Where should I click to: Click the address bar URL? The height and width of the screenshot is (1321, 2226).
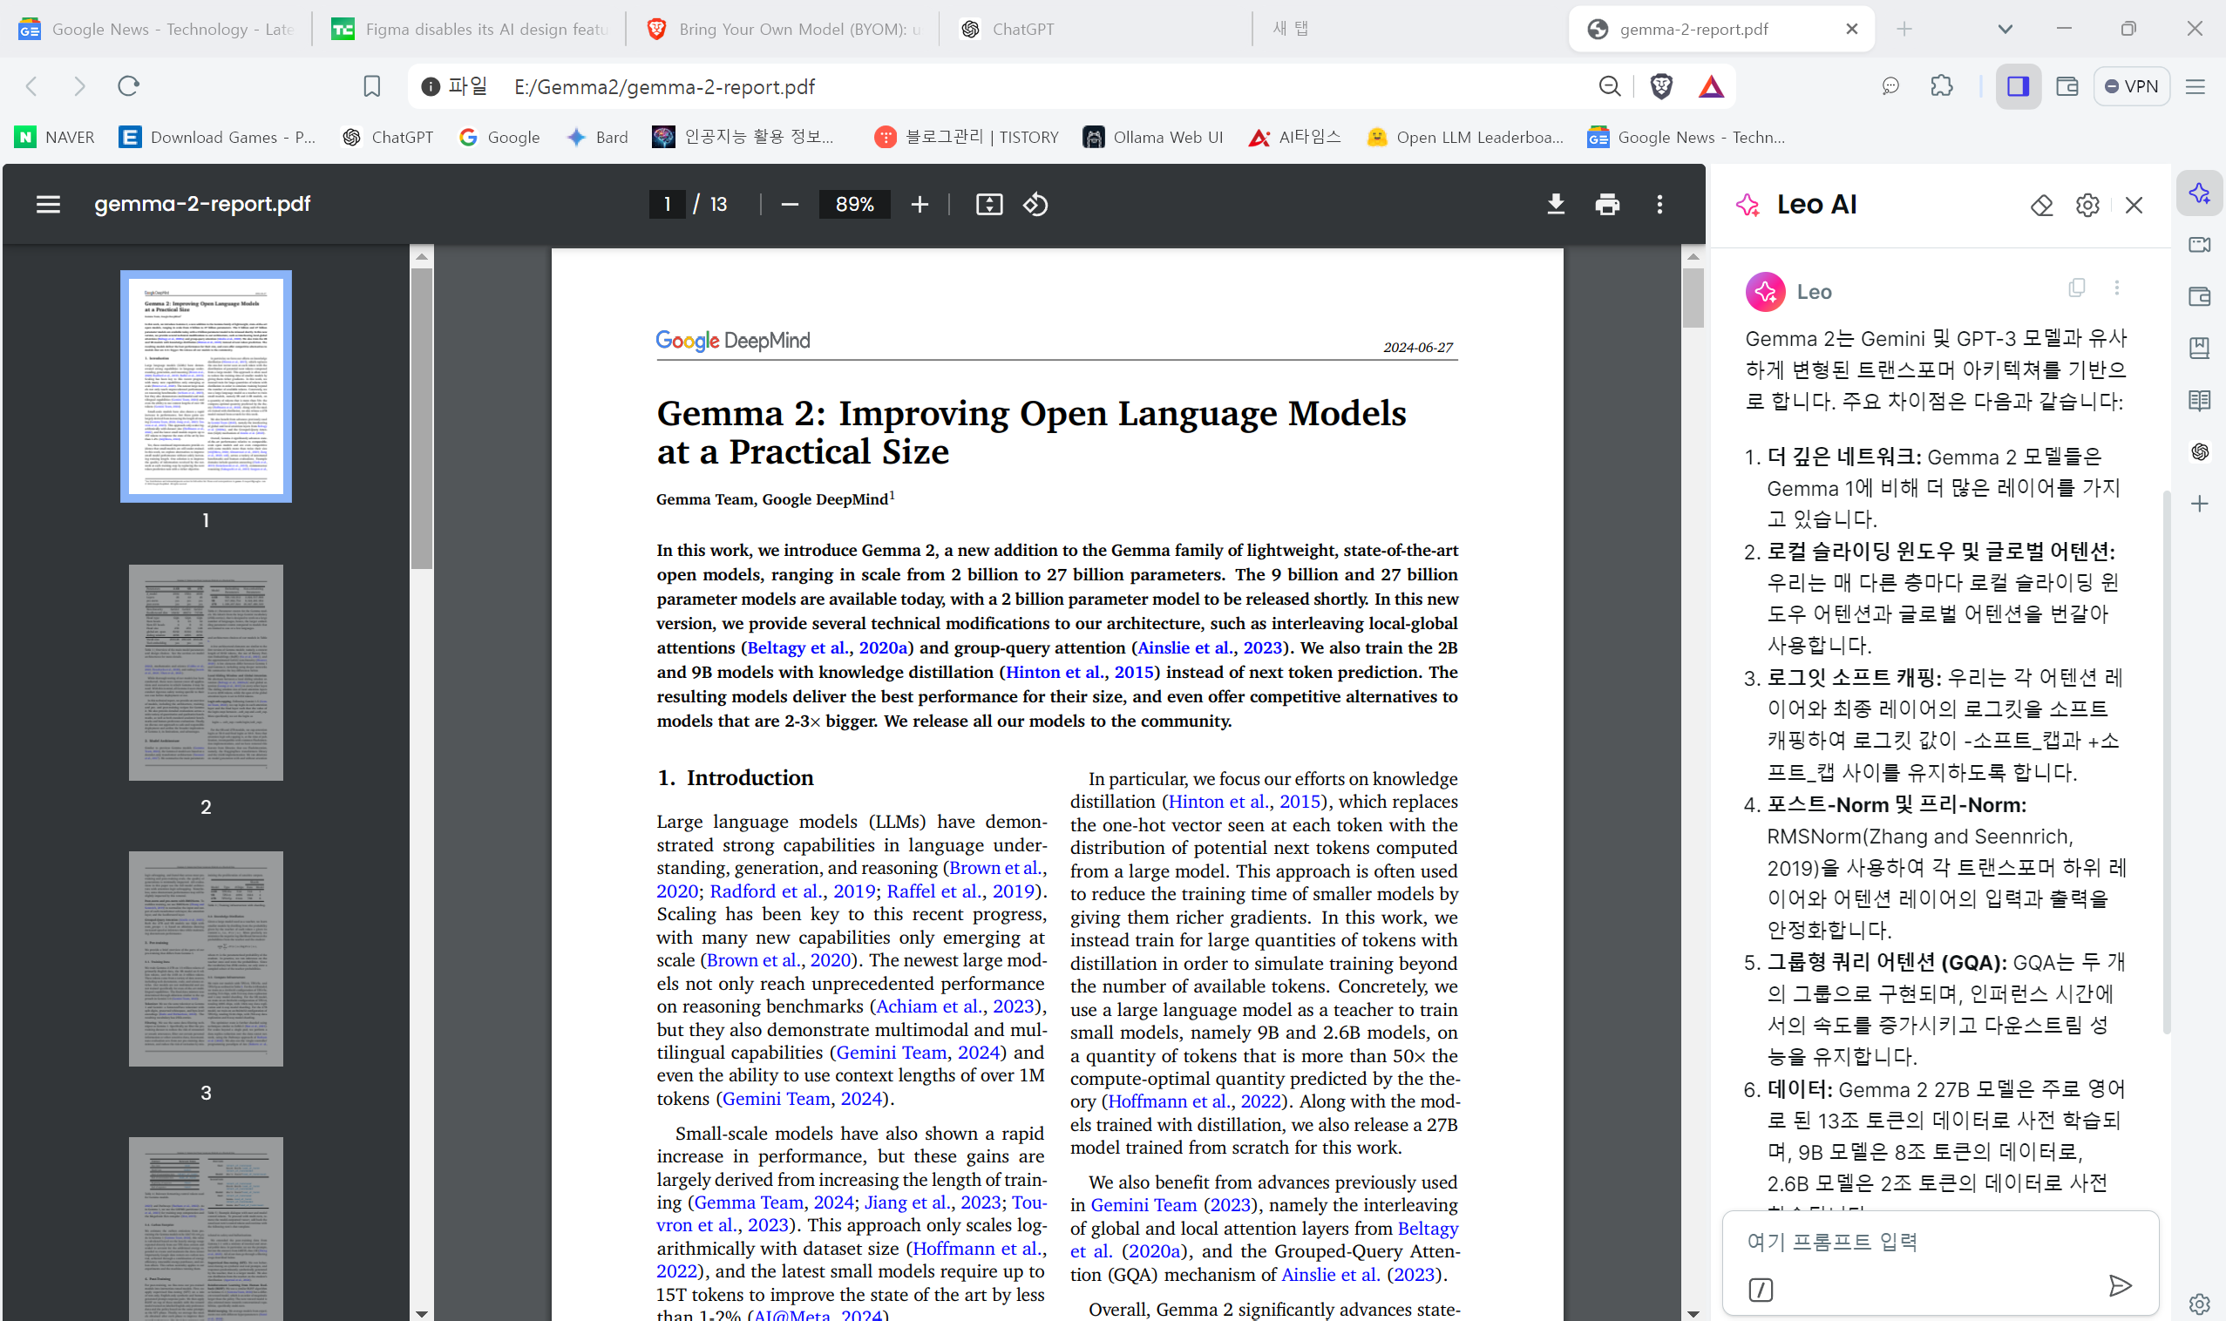664,86
